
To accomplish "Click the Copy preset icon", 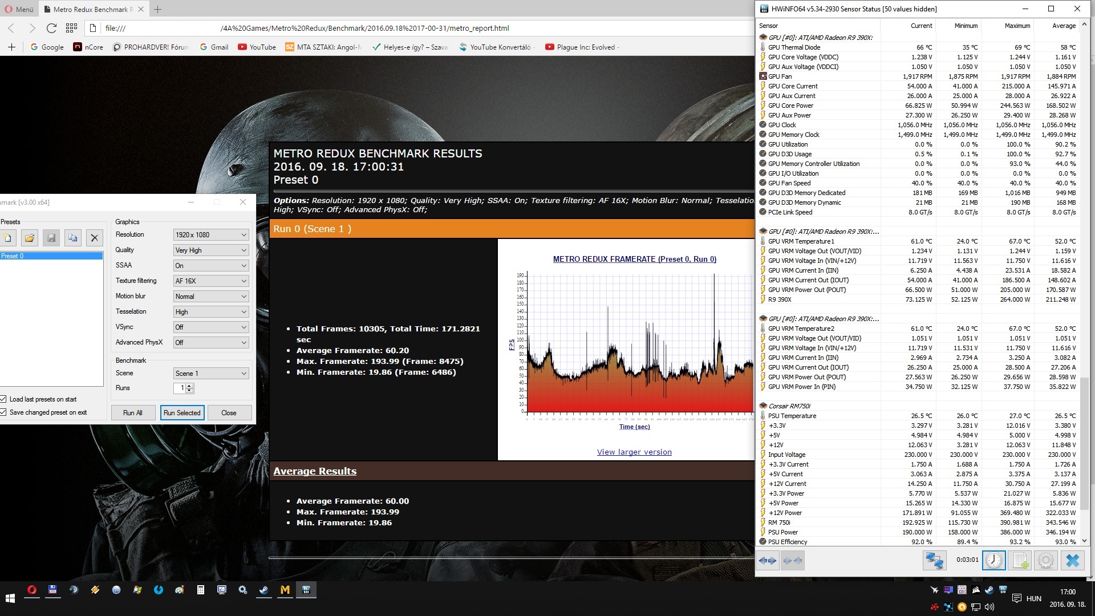I will pyautogui.click(x=73, y=238).
